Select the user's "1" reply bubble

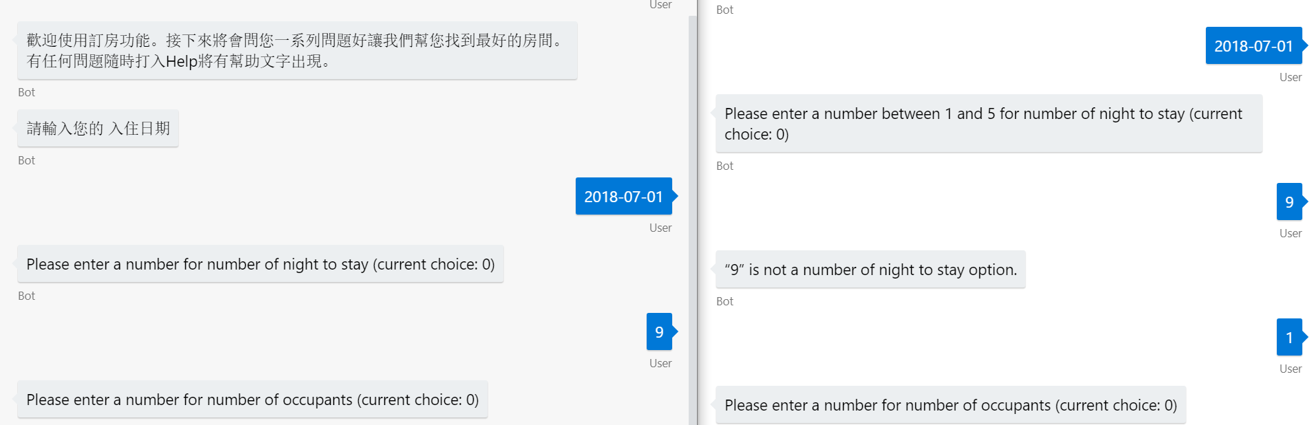1289,338
